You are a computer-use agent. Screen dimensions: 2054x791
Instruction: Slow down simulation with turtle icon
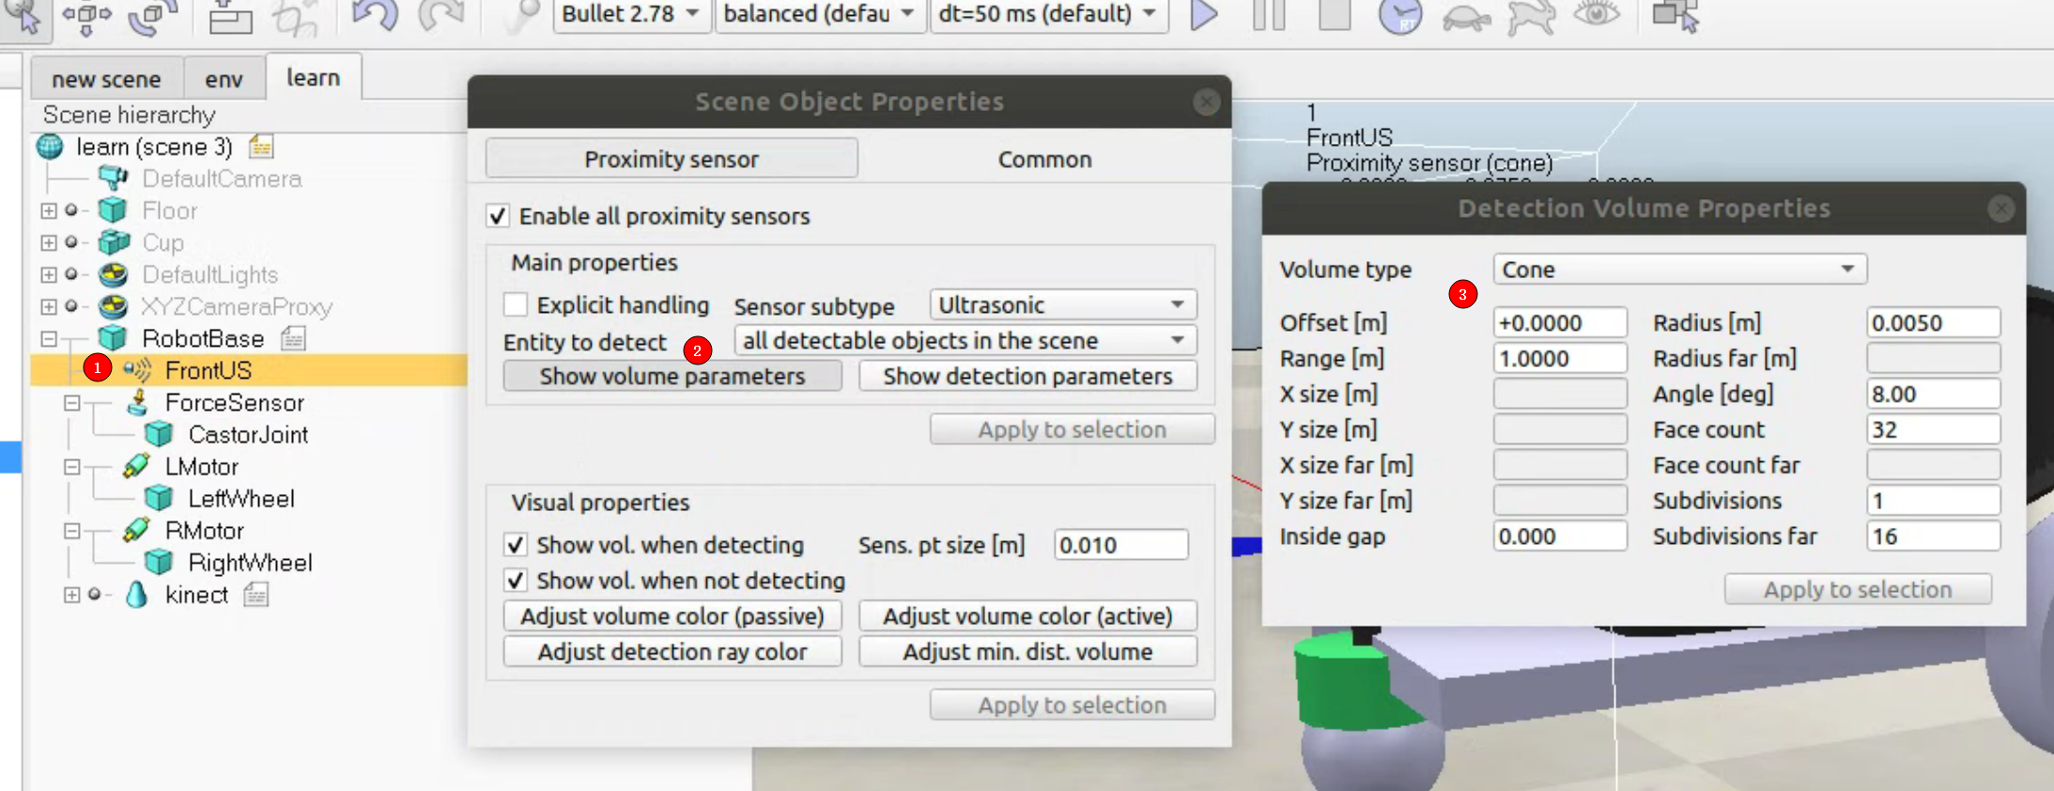1466,18
